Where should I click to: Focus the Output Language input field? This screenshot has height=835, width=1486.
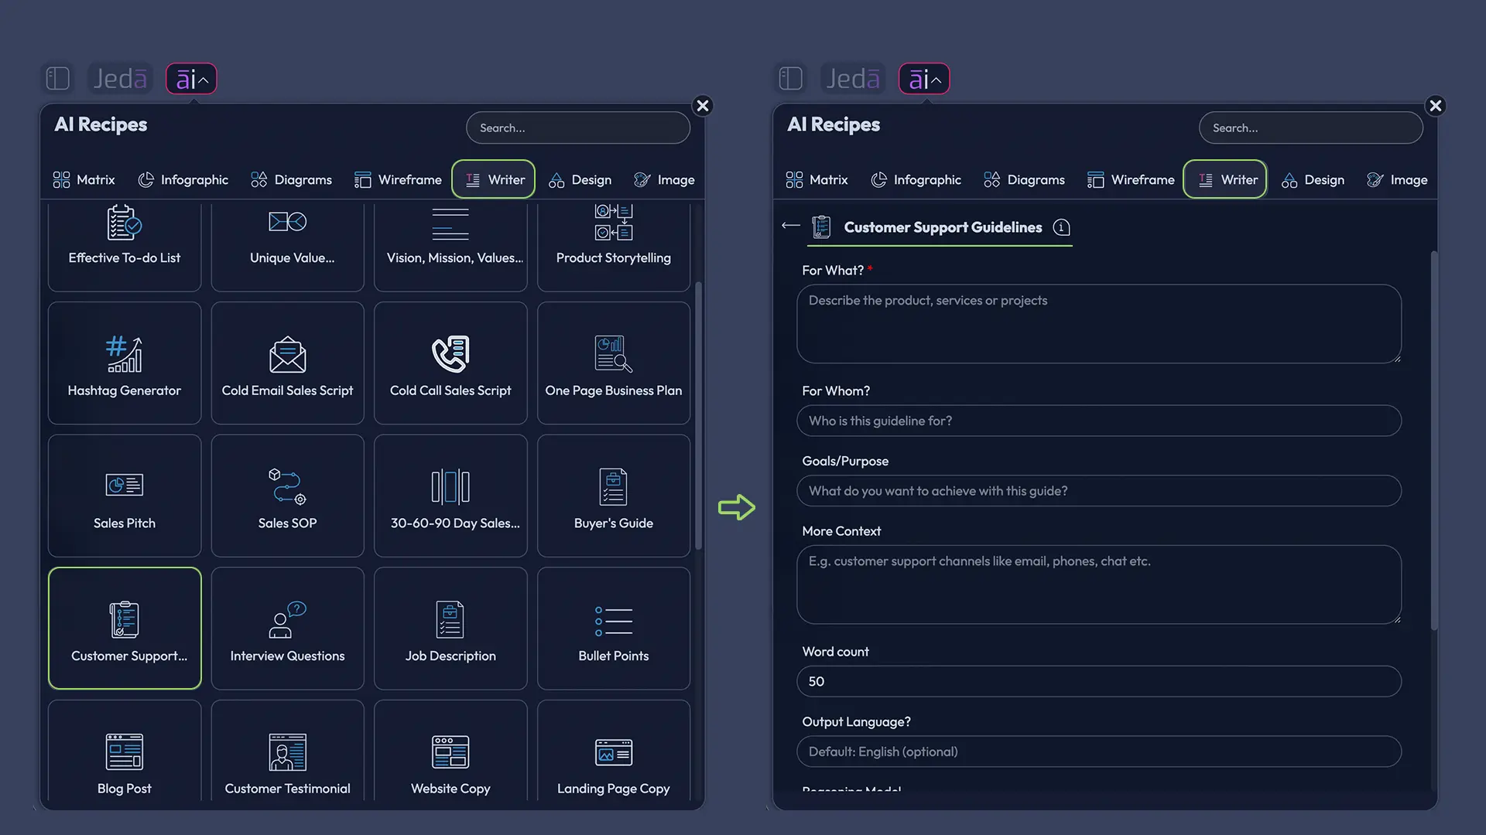pos(1099,751)
